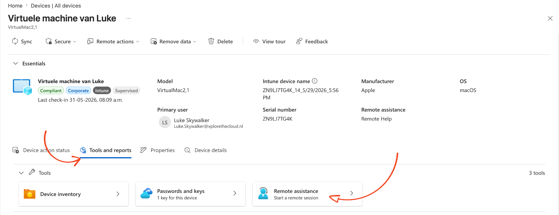Click the Essentials section heading
The image size is (559, 215).
click(x=34, y=63)
